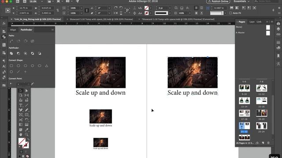Switch to the Converted Showcard document tab
Viewport: 282px width, 158px height.
point(178,19)
